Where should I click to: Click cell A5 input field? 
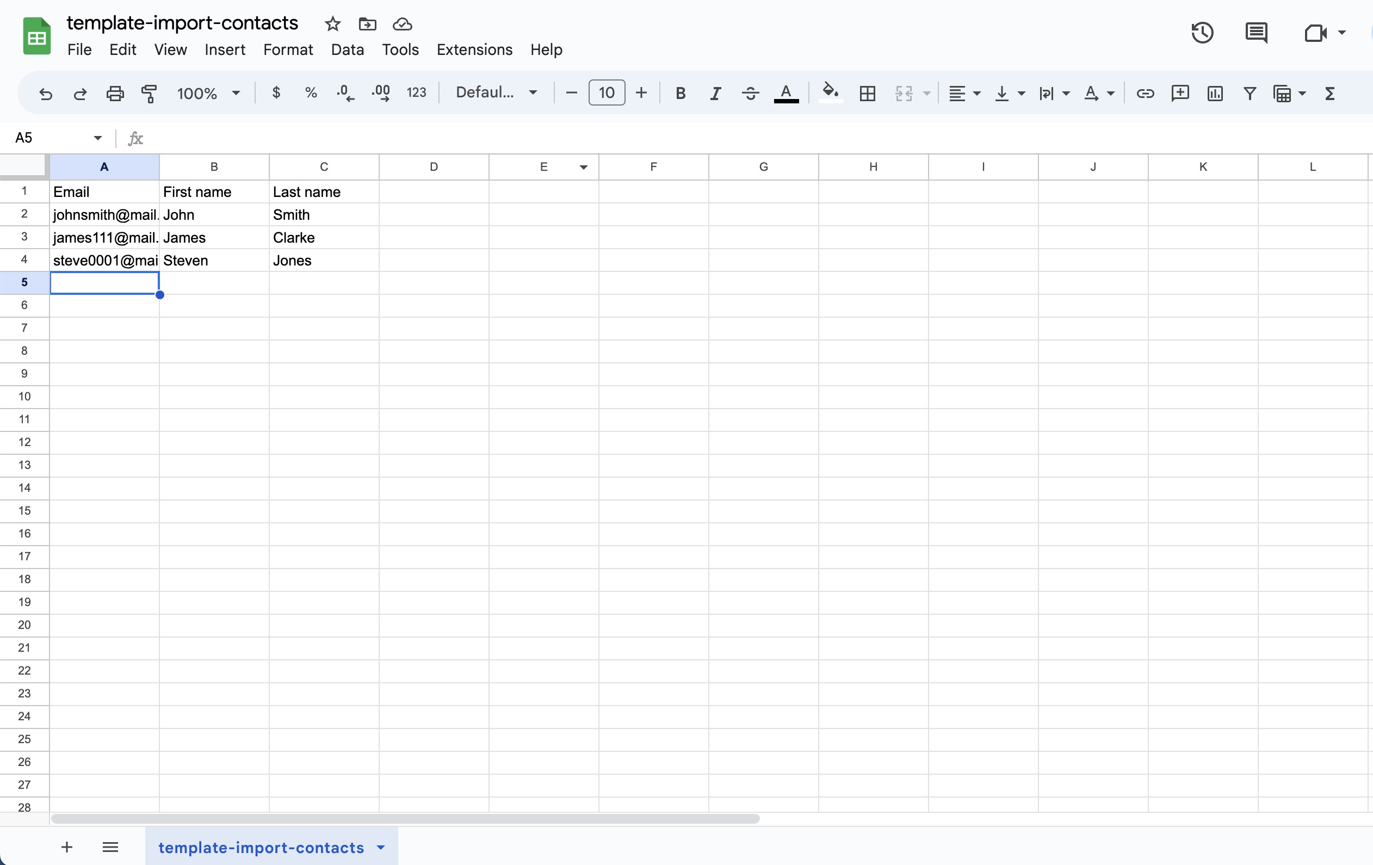(103, 282)
